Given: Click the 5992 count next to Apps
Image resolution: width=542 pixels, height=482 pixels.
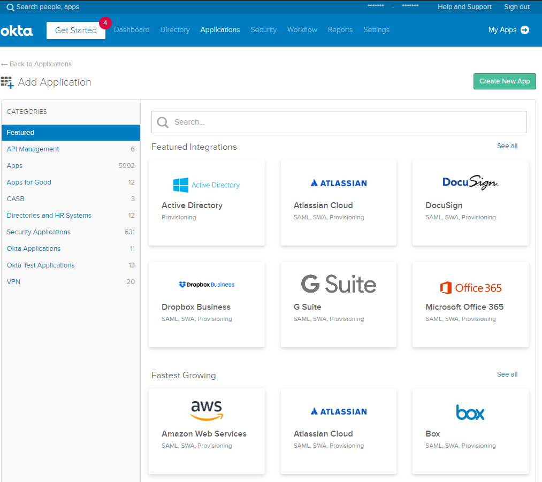Looking at the screenshot, I should coord(126,166).
